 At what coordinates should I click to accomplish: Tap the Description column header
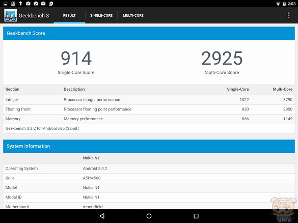click(74, 89)
